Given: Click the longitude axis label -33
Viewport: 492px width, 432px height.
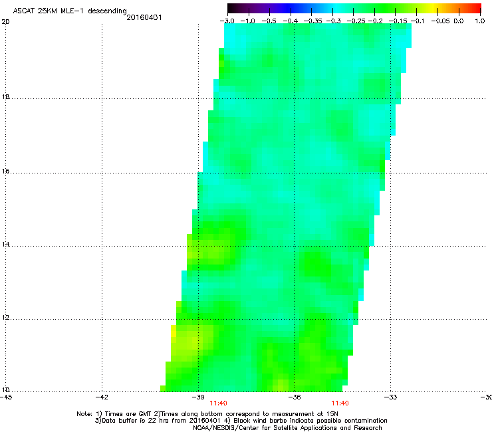Looking at the screenshot, I should pos(391,397).
